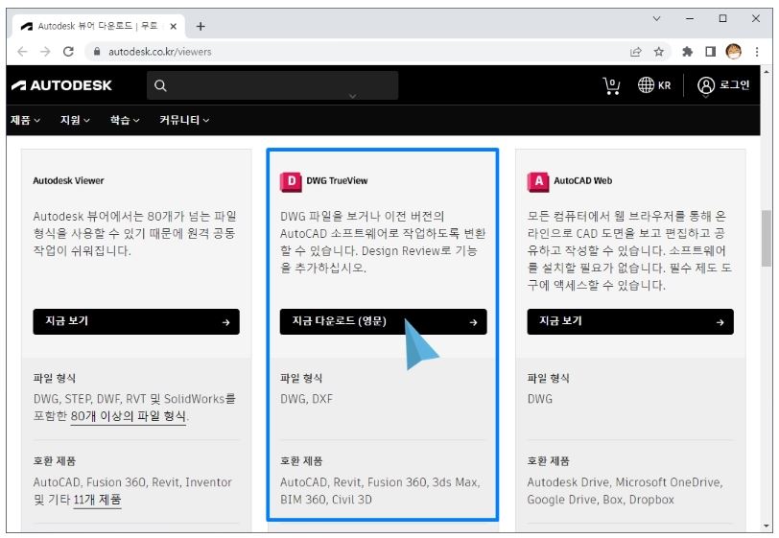The image size is (779, 538).
Task: Expand the 학습 menu
Action: coord(125,120)
